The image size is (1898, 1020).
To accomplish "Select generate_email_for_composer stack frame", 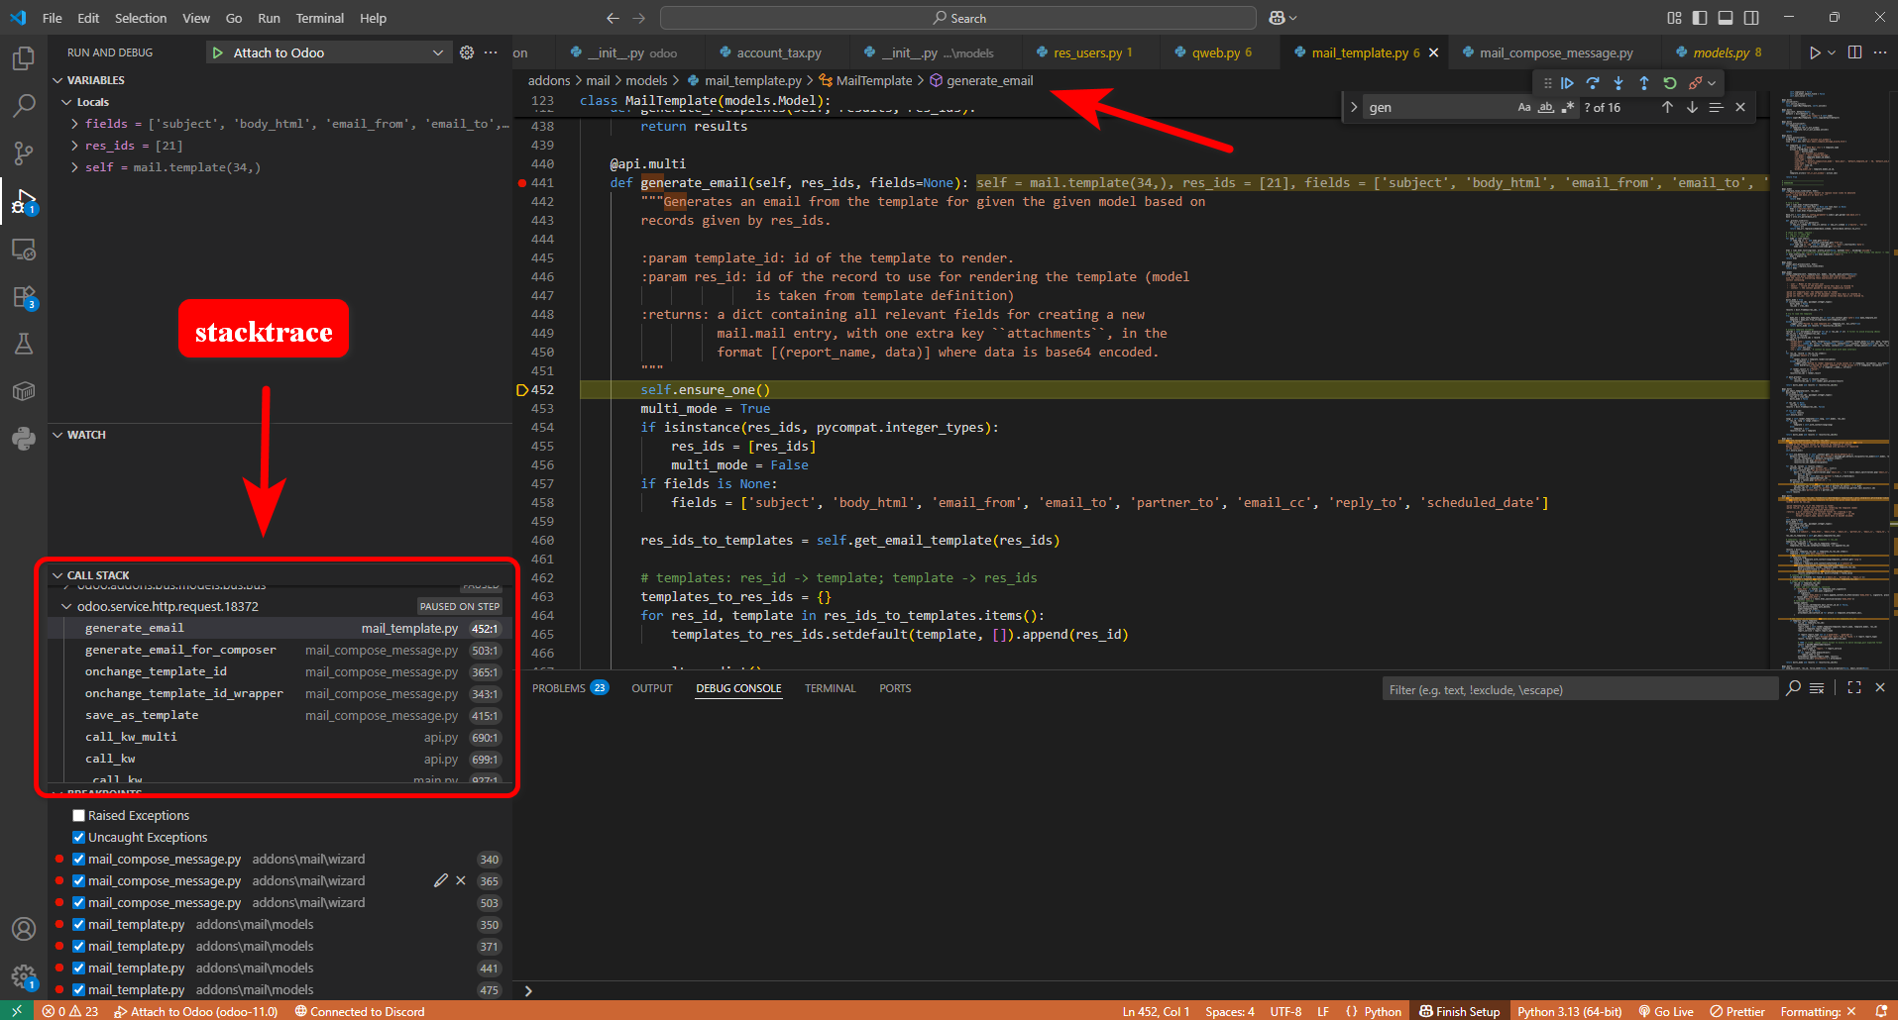I will (x=180, y=651).
